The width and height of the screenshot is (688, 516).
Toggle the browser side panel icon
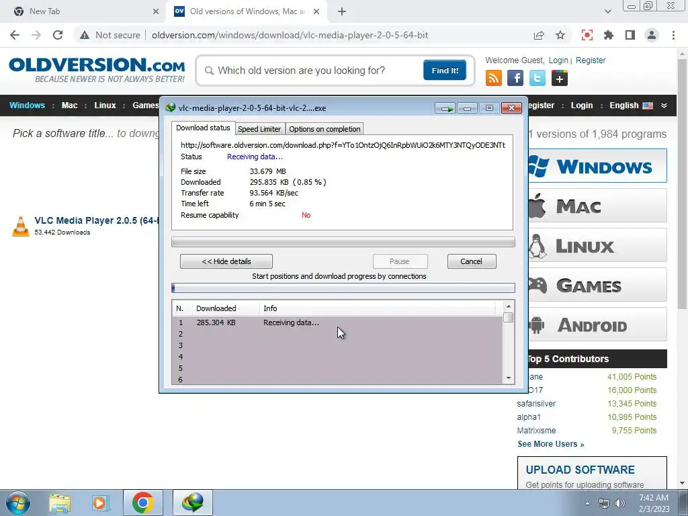coord(630,35)
